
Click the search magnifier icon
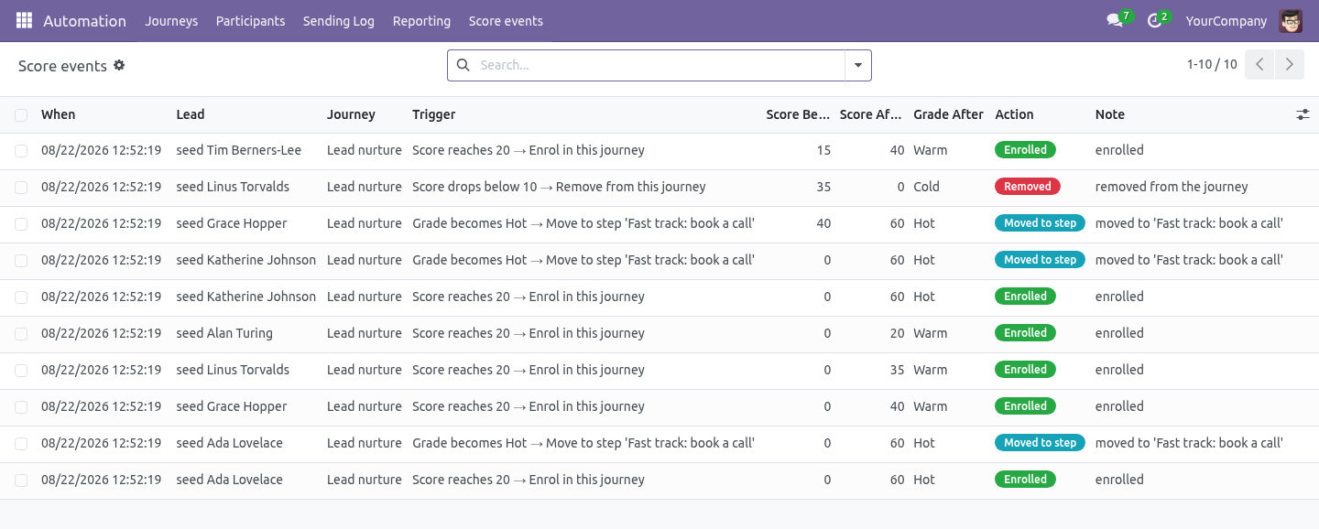click(463, 65)
